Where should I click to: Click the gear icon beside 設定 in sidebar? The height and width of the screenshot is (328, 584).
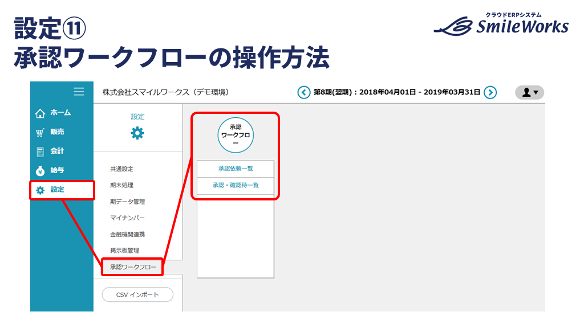click(40, 190)
